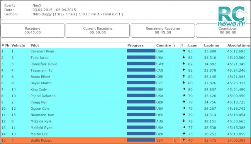Click Mcbride Kyle's down trend arrow
Screen dimensions: 251x144
183,121
